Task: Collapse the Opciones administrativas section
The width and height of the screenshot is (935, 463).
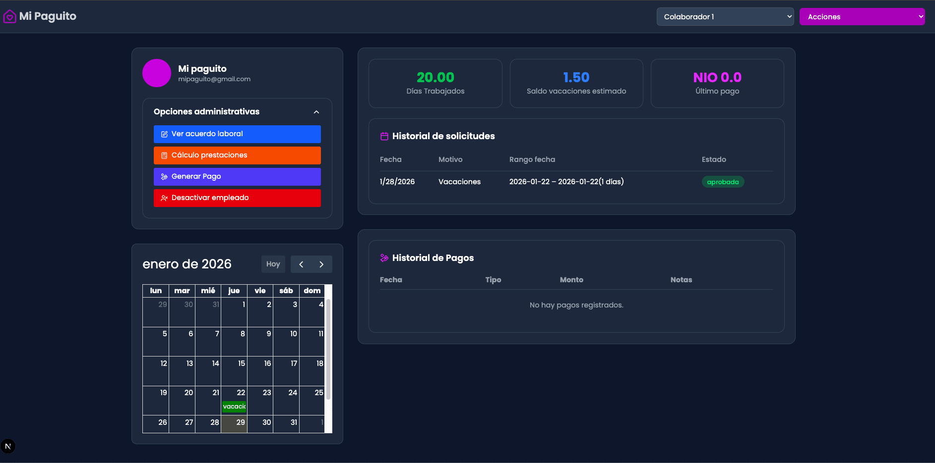Action: pyautogui.click(x=316, y=112)
